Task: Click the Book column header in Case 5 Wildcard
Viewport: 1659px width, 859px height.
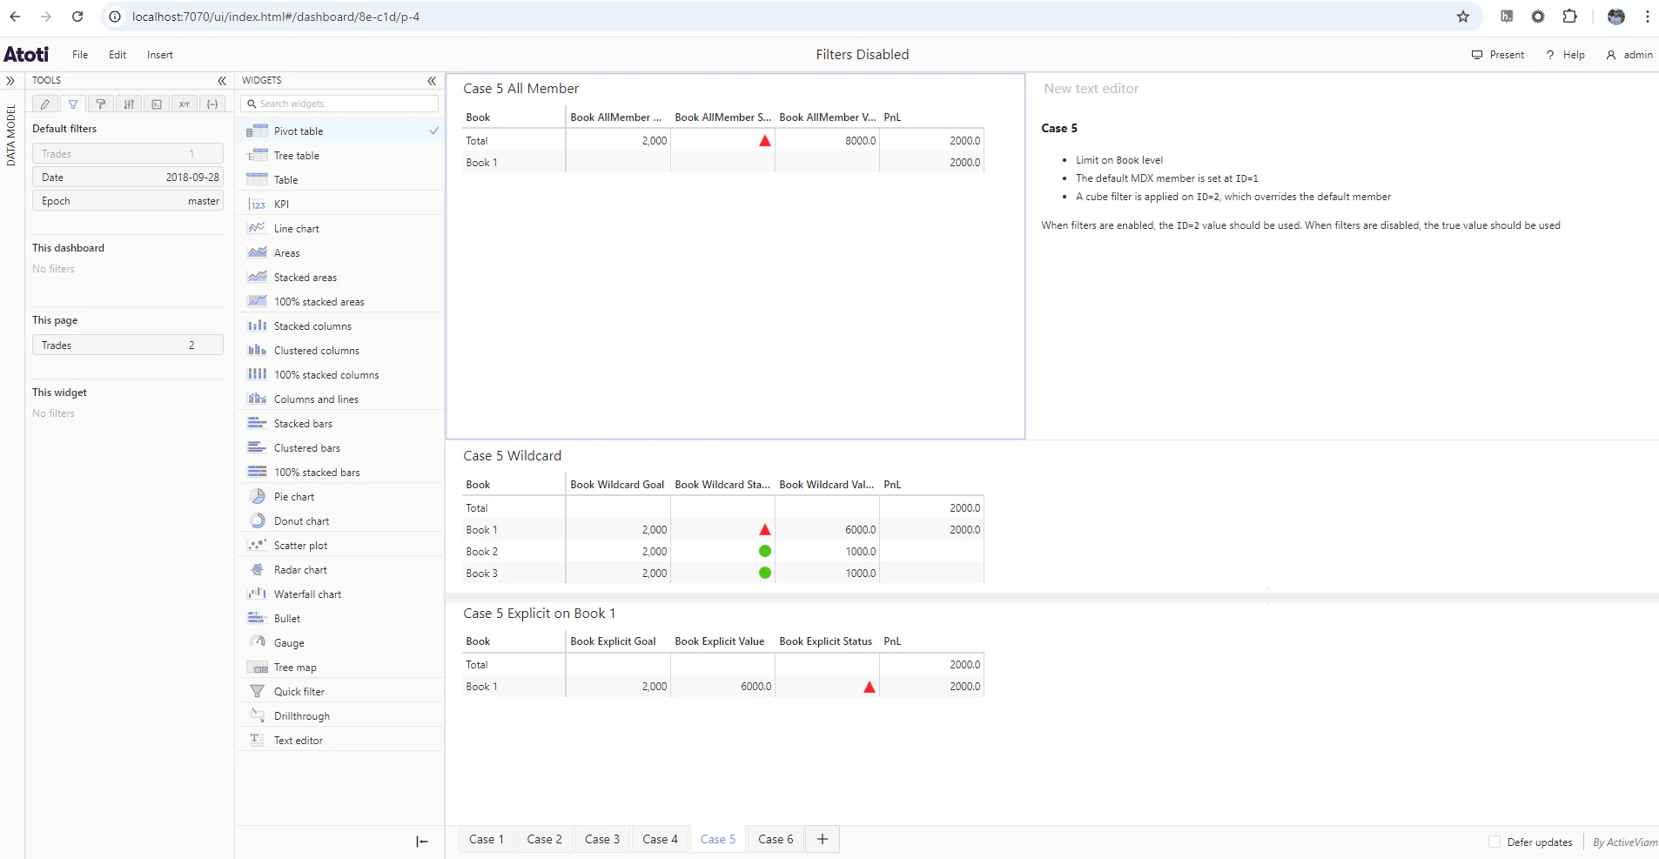Action: point(478,485)
